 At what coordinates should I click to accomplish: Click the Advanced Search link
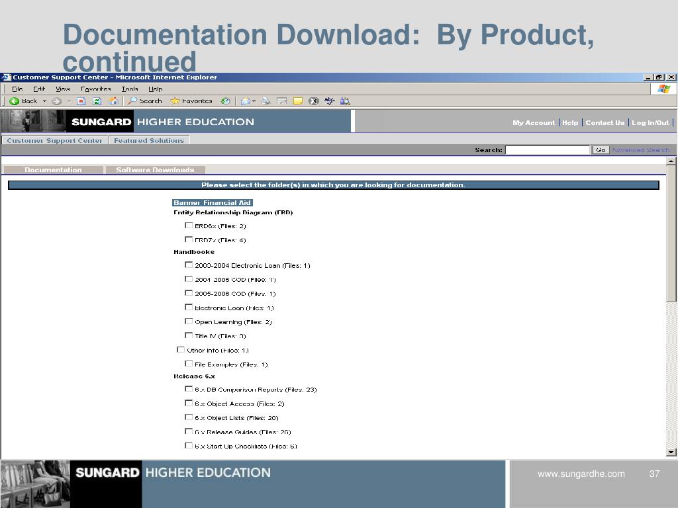(641, 150)
